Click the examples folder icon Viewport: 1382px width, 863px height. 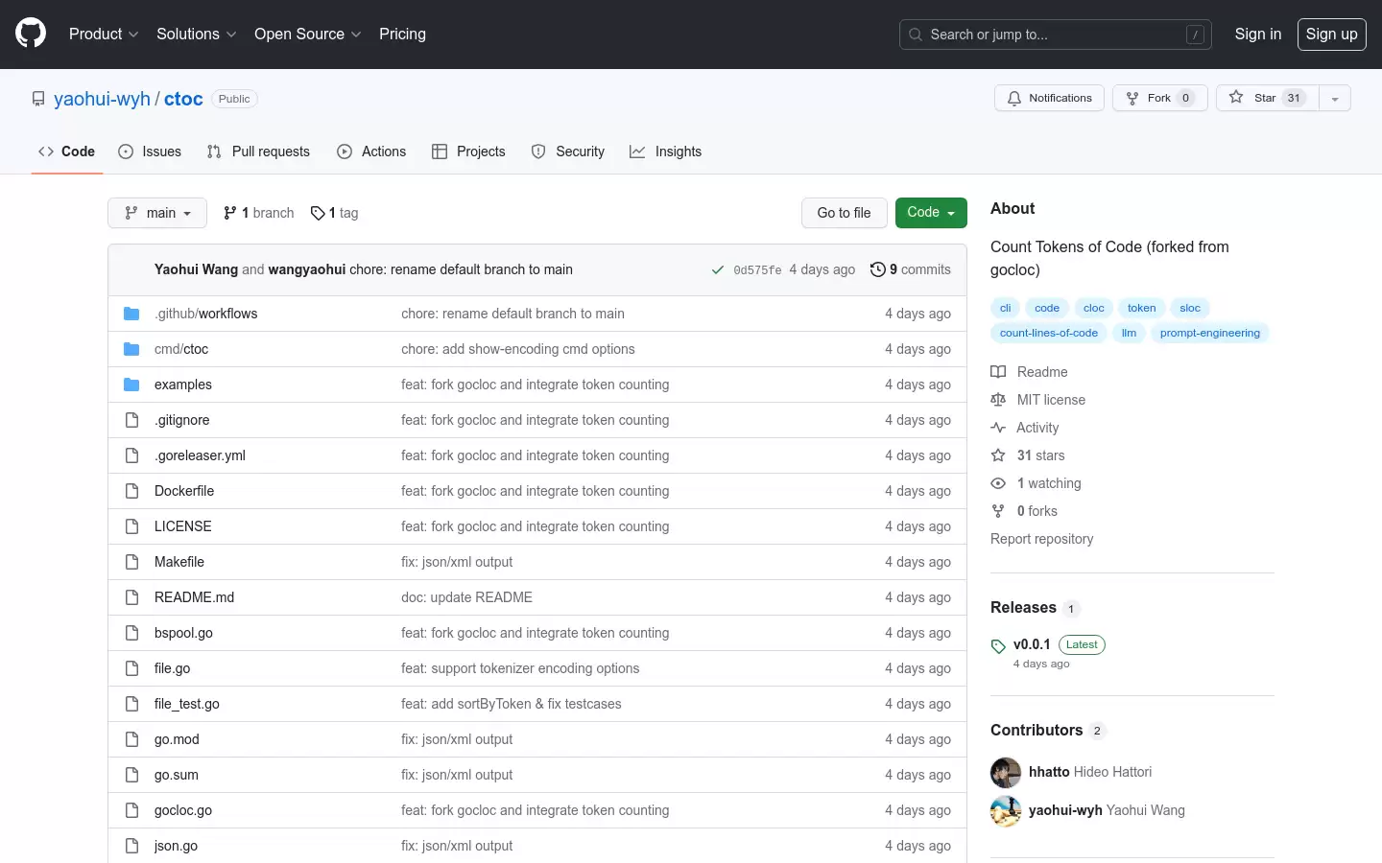pyautogui.click(x=131, y=385)
